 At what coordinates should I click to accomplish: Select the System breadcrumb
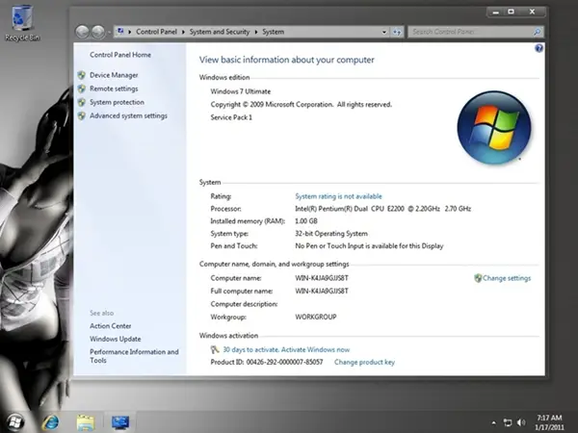point(274,32)
